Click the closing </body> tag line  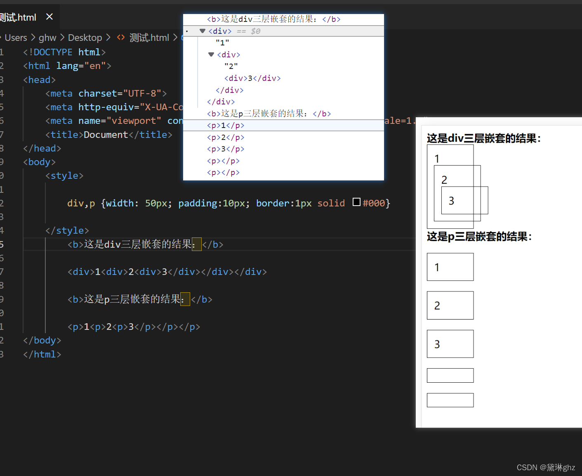[42, 340]
